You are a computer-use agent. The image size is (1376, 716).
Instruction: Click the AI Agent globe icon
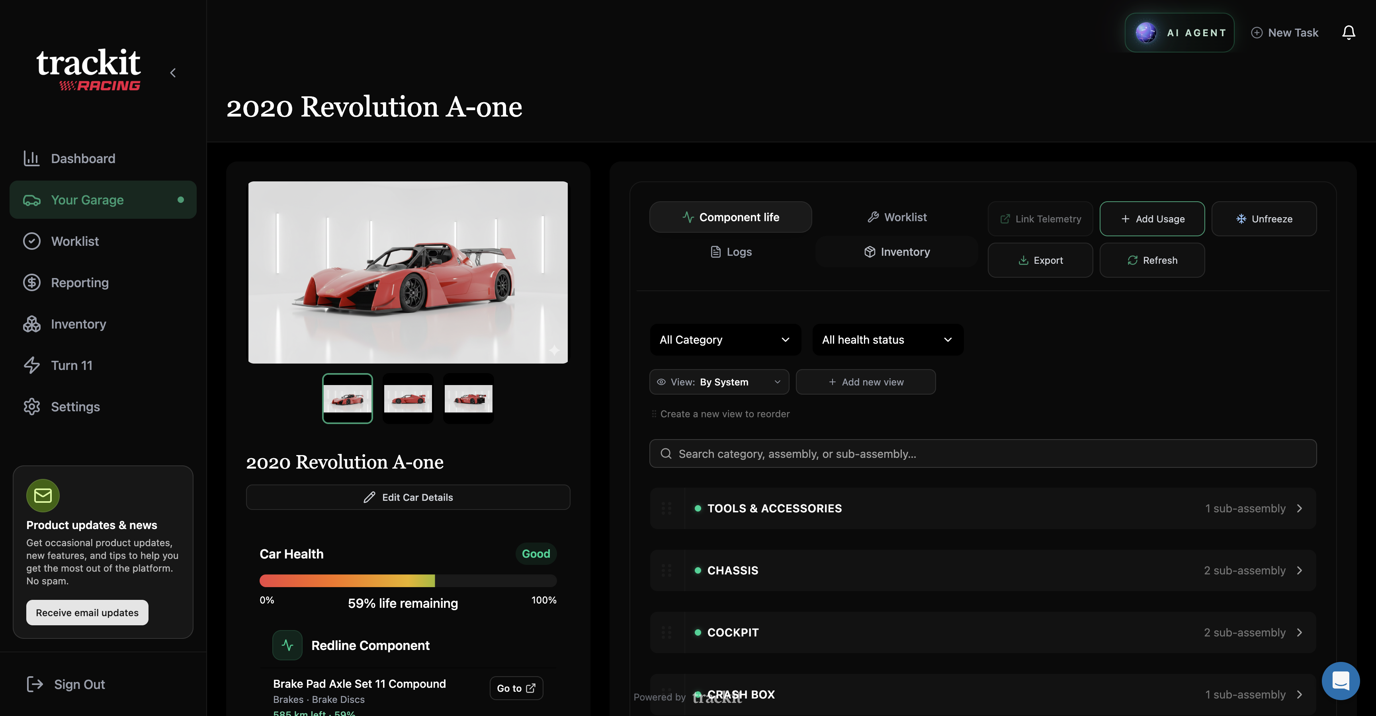1146,33
